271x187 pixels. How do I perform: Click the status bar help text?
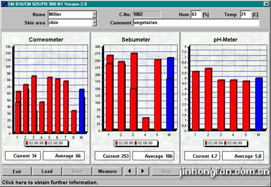(50, 182)
